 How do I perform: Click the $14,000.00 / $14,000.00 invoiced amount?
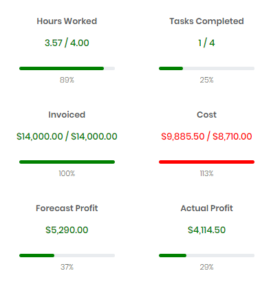point(67,136)
